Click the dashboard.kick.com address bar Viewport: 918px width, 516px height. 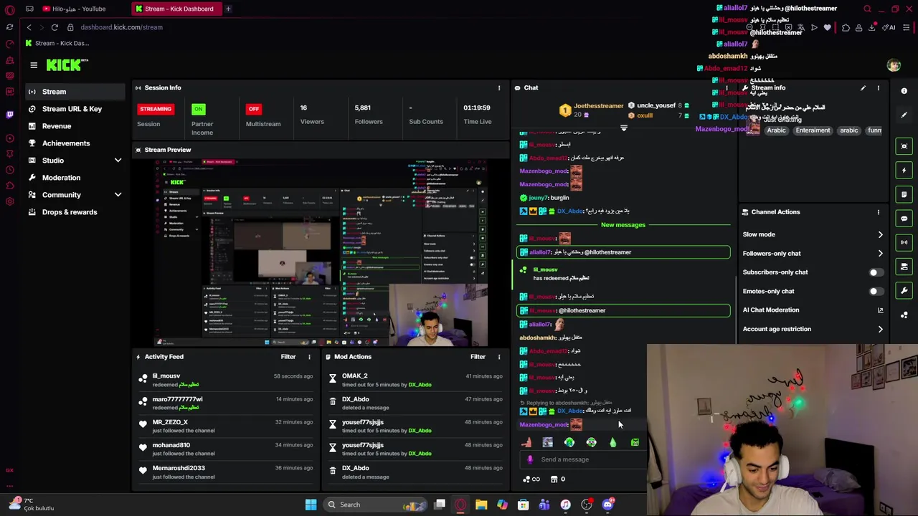click(x=121, y=27)
